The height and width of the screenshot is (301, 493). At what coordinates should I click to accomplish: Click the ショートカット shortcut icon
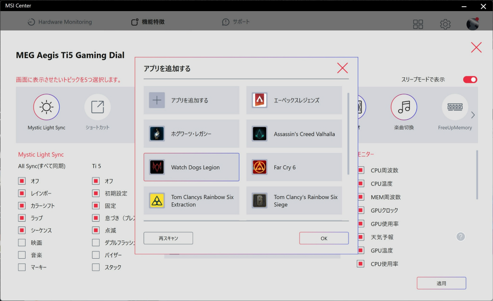(x=97, y=107)
